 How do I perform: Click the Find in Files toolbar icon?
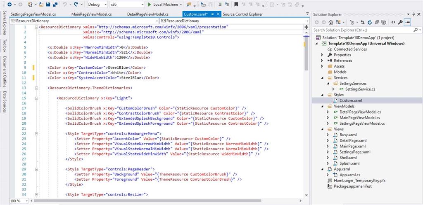(x=189, y=4)
